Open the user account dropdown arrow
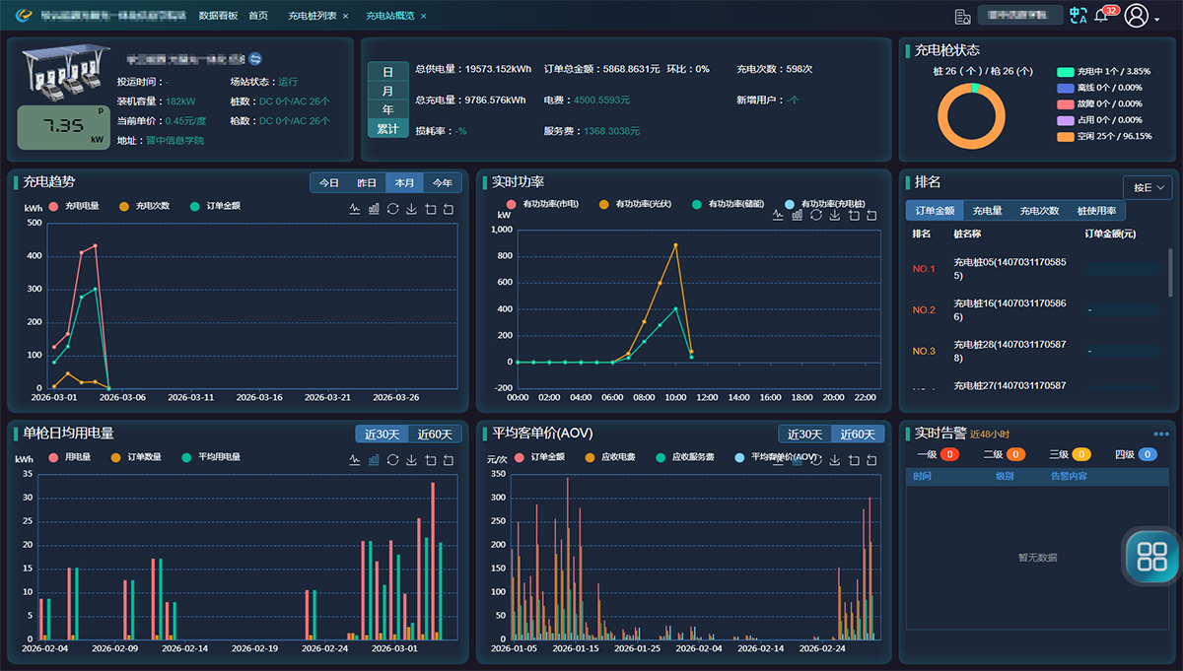Viewport: 1183px width, 671px height. [x=1157, y=18]
